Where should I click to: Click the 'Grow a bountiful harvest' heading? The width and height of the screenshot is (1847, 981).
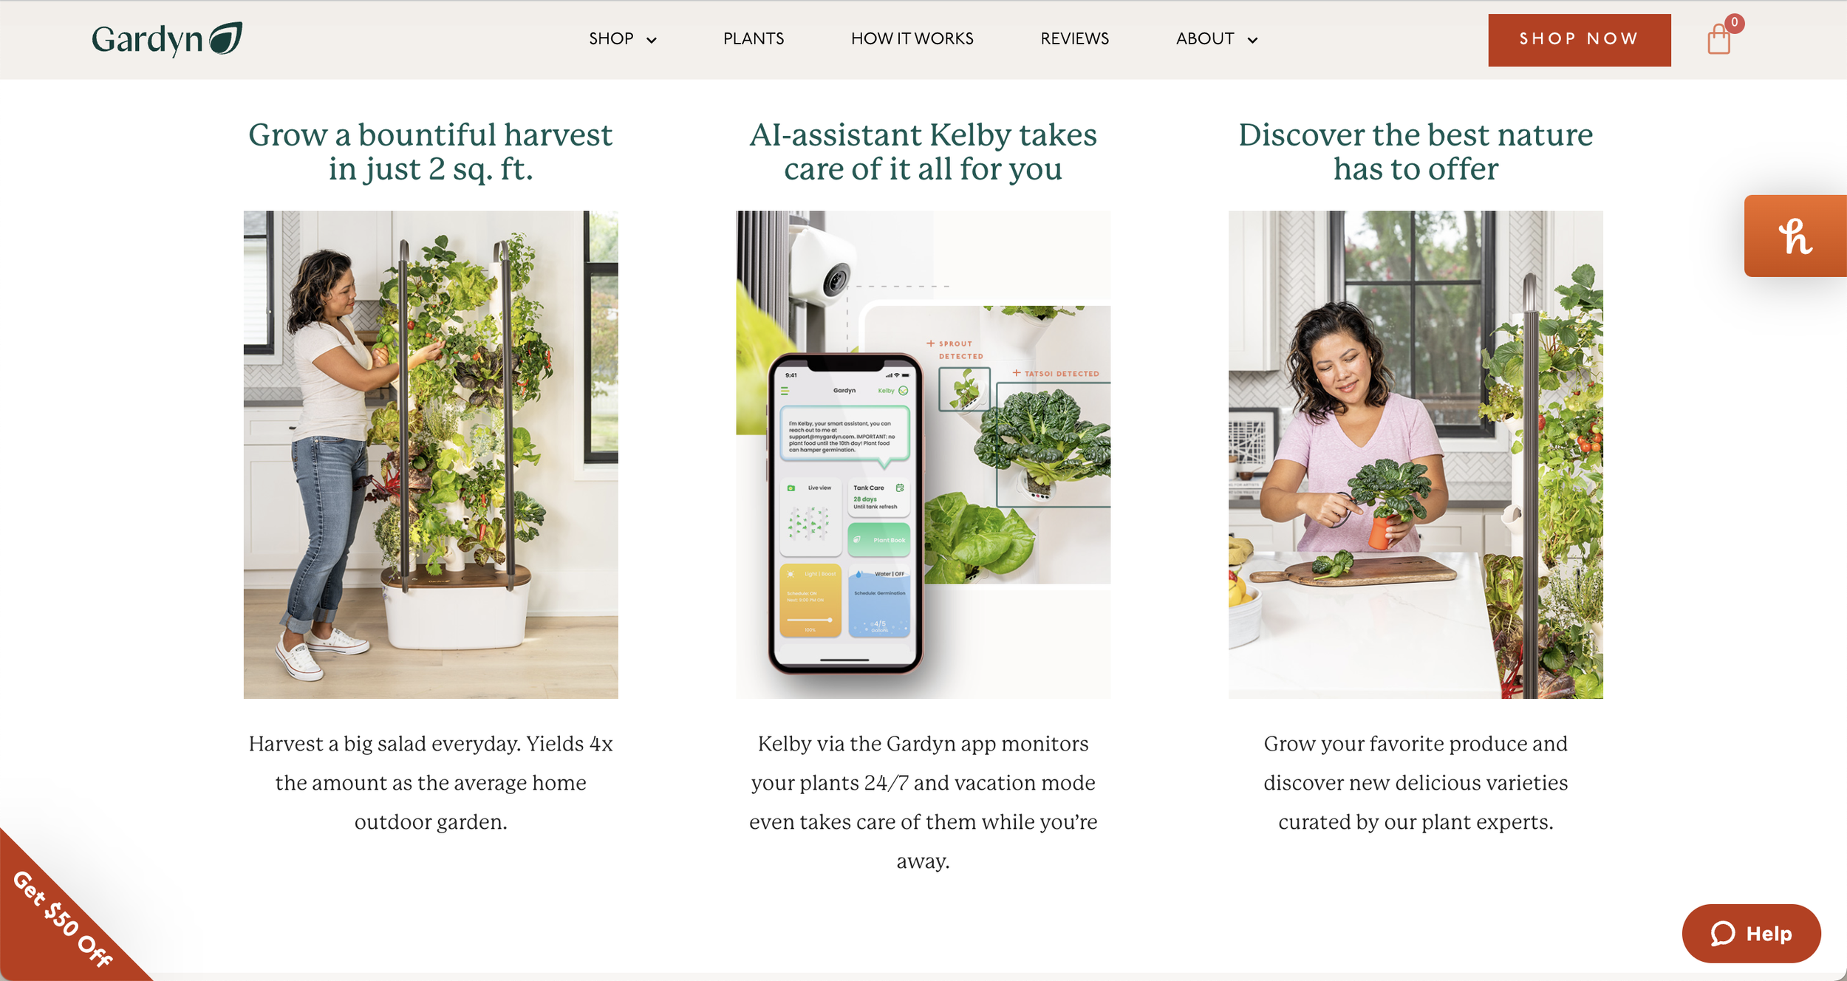click(x=431, y=151)
